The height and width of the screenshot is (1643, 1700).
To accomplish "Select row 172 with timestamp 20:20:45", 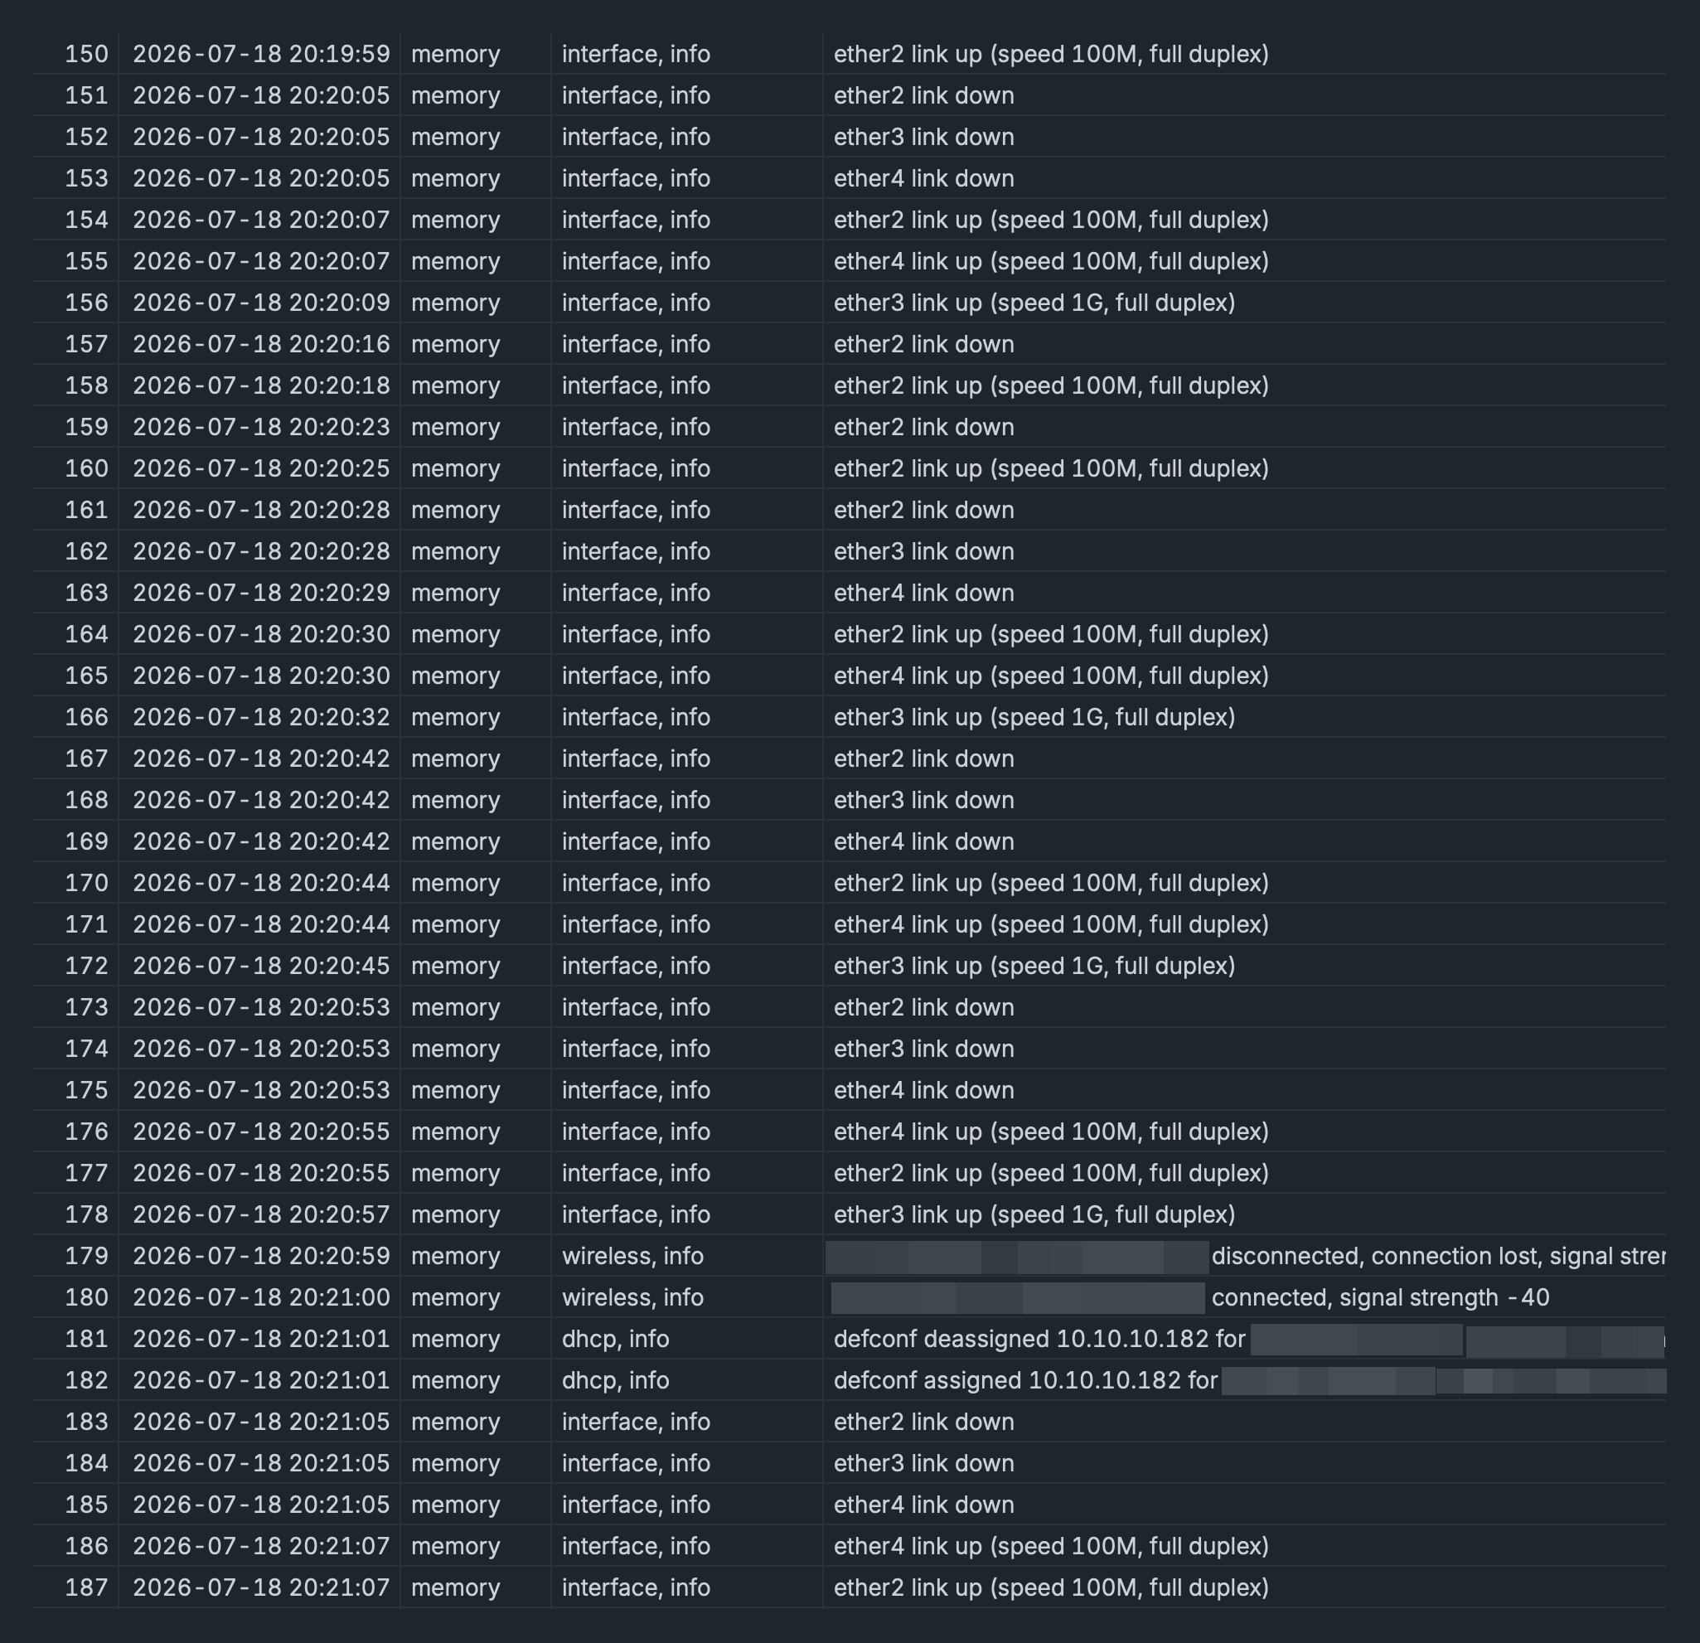I will pyautogui.click(x=849, y=966).
